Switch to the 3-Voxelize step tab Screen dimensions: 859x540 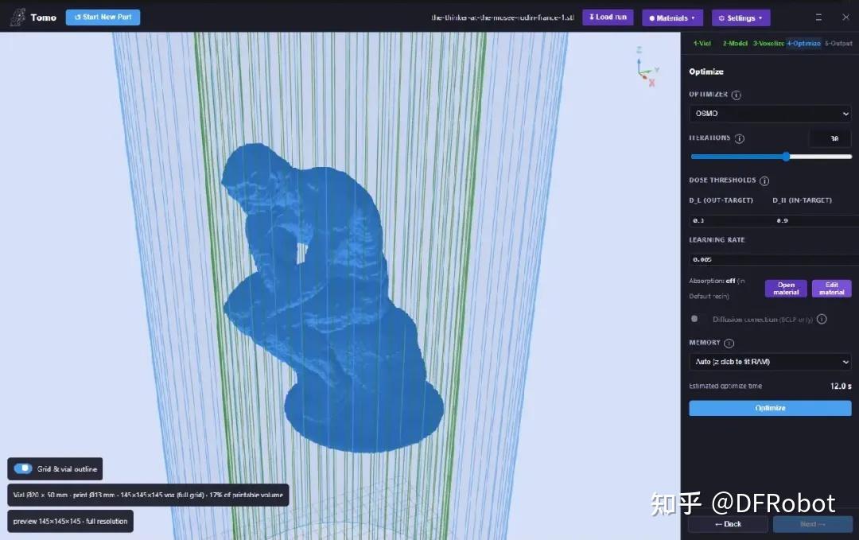(768, 43)
